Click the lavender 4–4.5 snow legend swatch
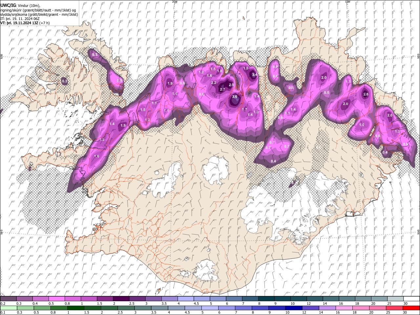420x315 pixels. (186, 299)
